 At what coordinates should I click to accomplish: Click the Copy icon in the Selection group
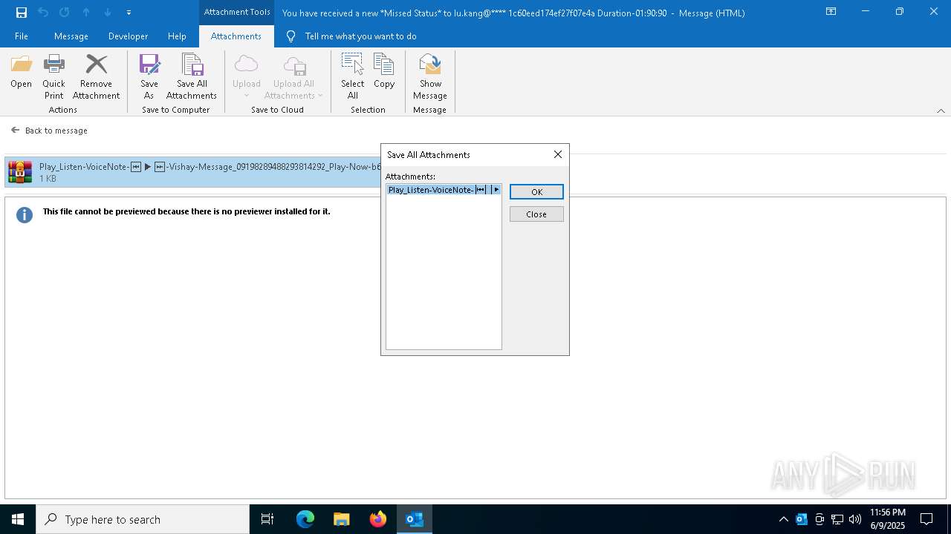384,72
